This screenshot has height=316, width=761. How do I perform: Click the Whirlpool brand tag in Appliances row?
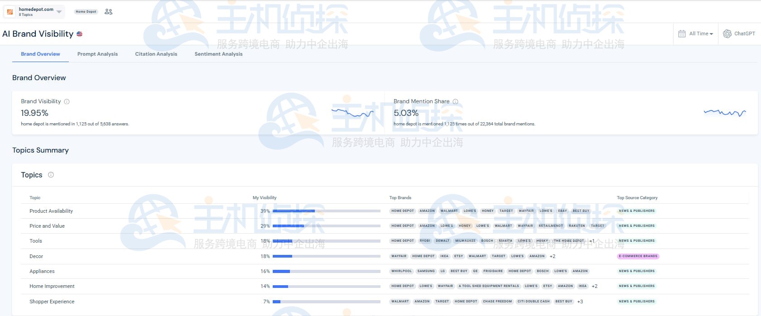point(402,271)
